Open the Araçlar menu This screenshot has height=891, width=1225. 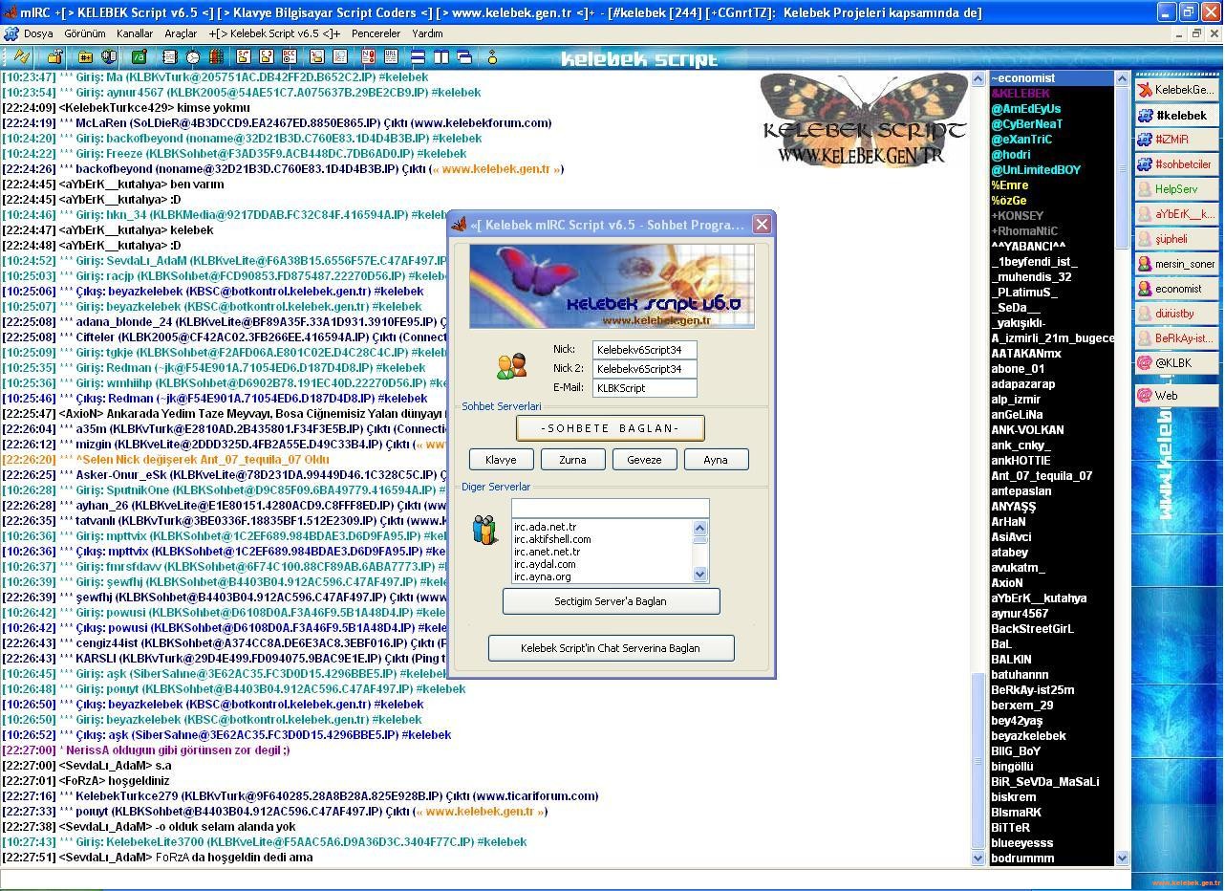tap(181, 33)
